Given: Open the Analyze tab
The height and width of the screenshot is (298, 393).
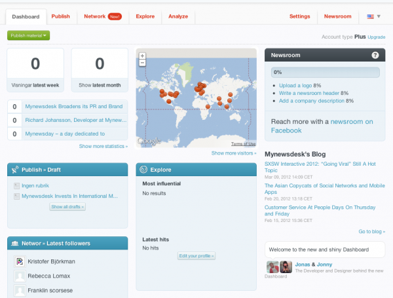Looking at the screenshot, I should (x=178, y=16).
